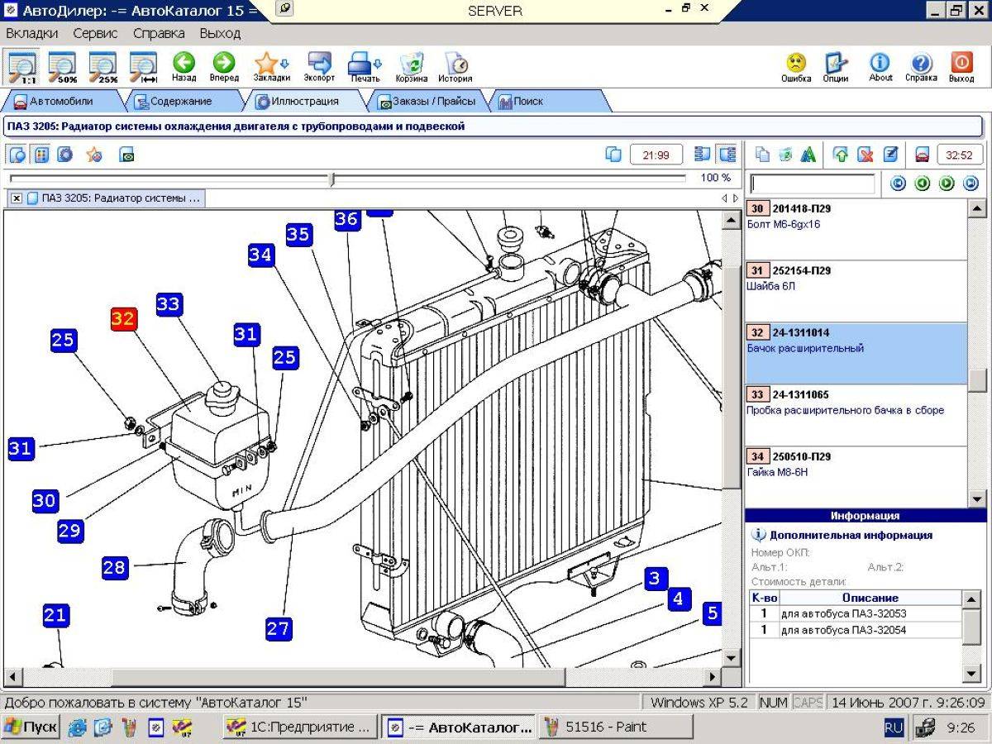Click the 32:52 counter button

[x=959, y=155]
